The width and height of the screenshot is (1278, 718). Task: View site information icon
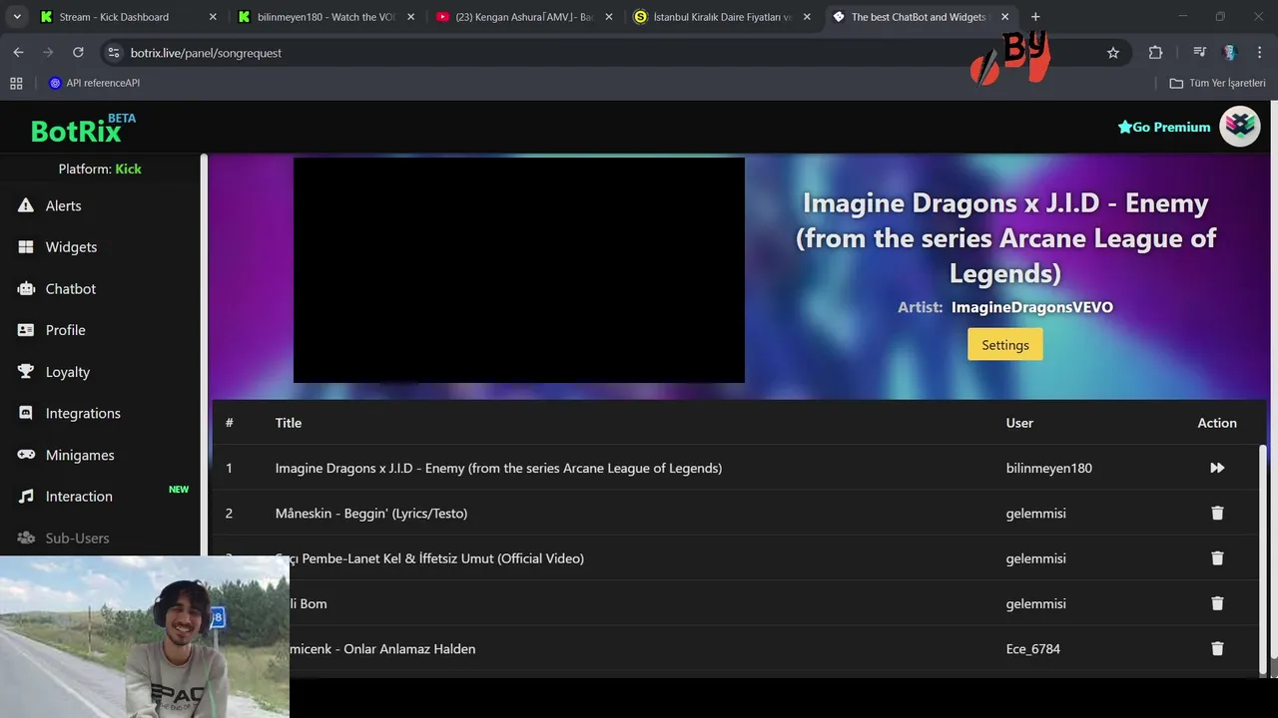113,53
